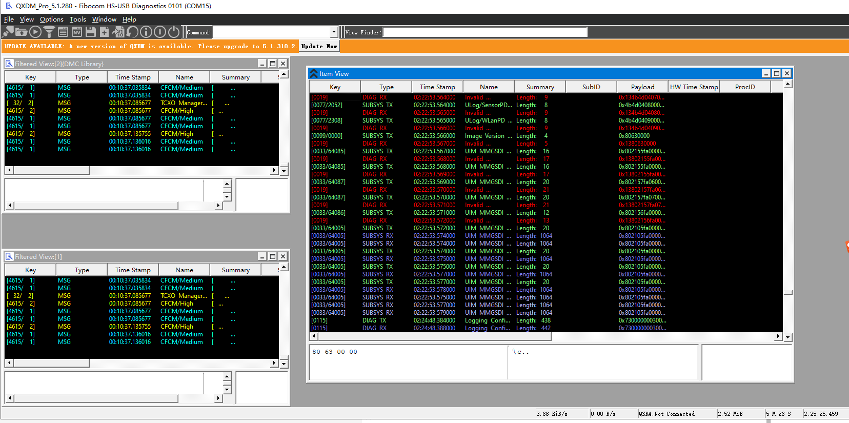Click into the Command input box
Image resolution: width=849 pixels, height=423 pixels.
(271, 32)
